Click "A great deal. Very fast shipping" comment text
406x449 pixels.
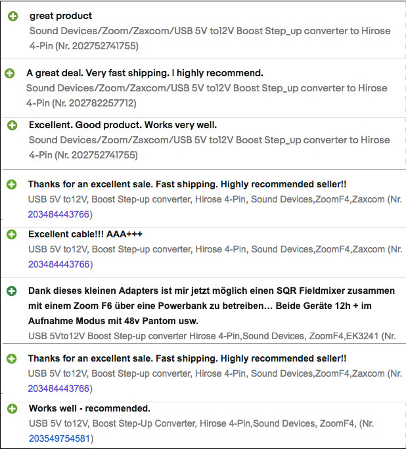pyautogui.click(x=145, y=73)
